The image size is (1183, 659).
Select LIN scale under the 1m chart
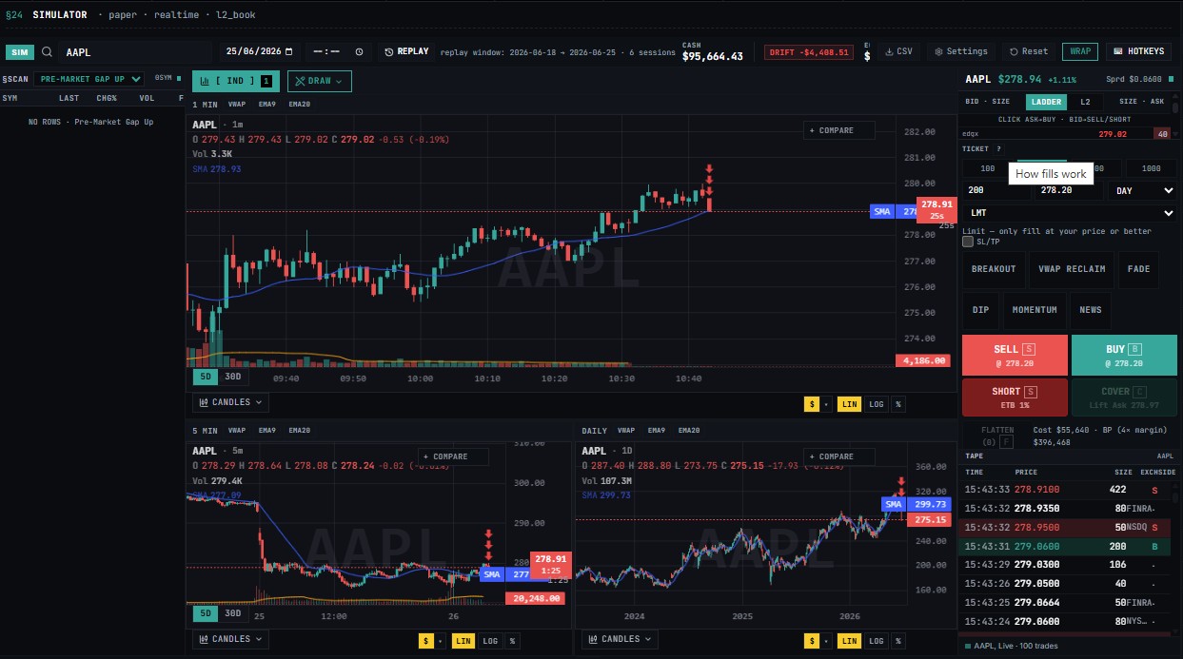850,404
